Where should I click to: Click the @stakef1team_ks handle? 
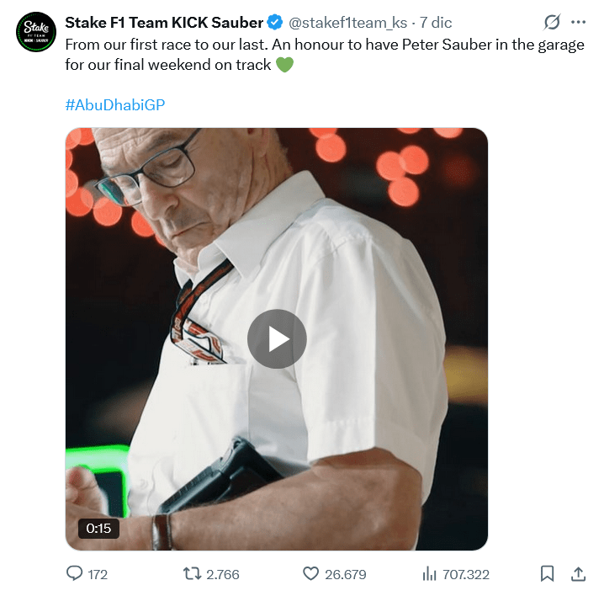click(348, 23)
